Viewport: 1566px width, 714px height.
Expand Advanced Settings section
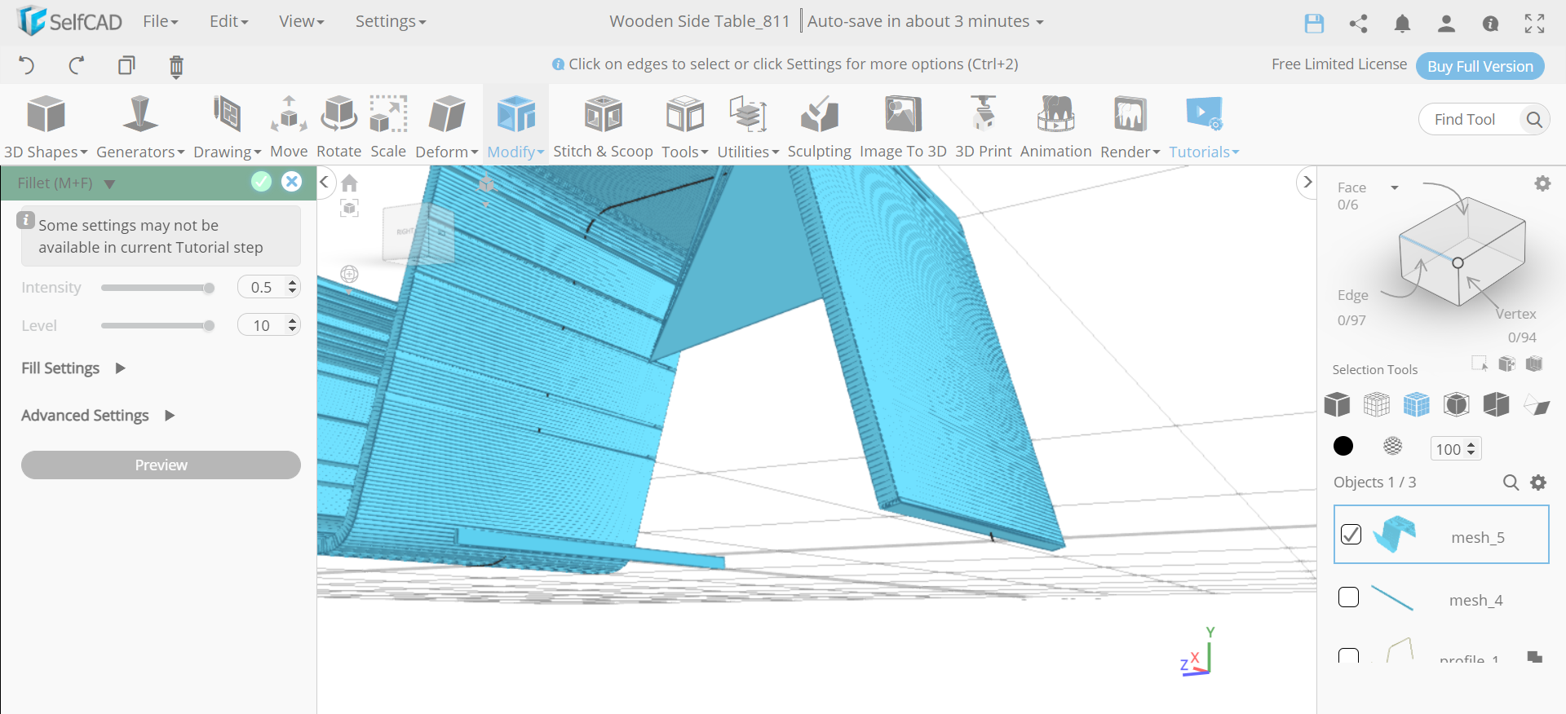click(98, 416)
